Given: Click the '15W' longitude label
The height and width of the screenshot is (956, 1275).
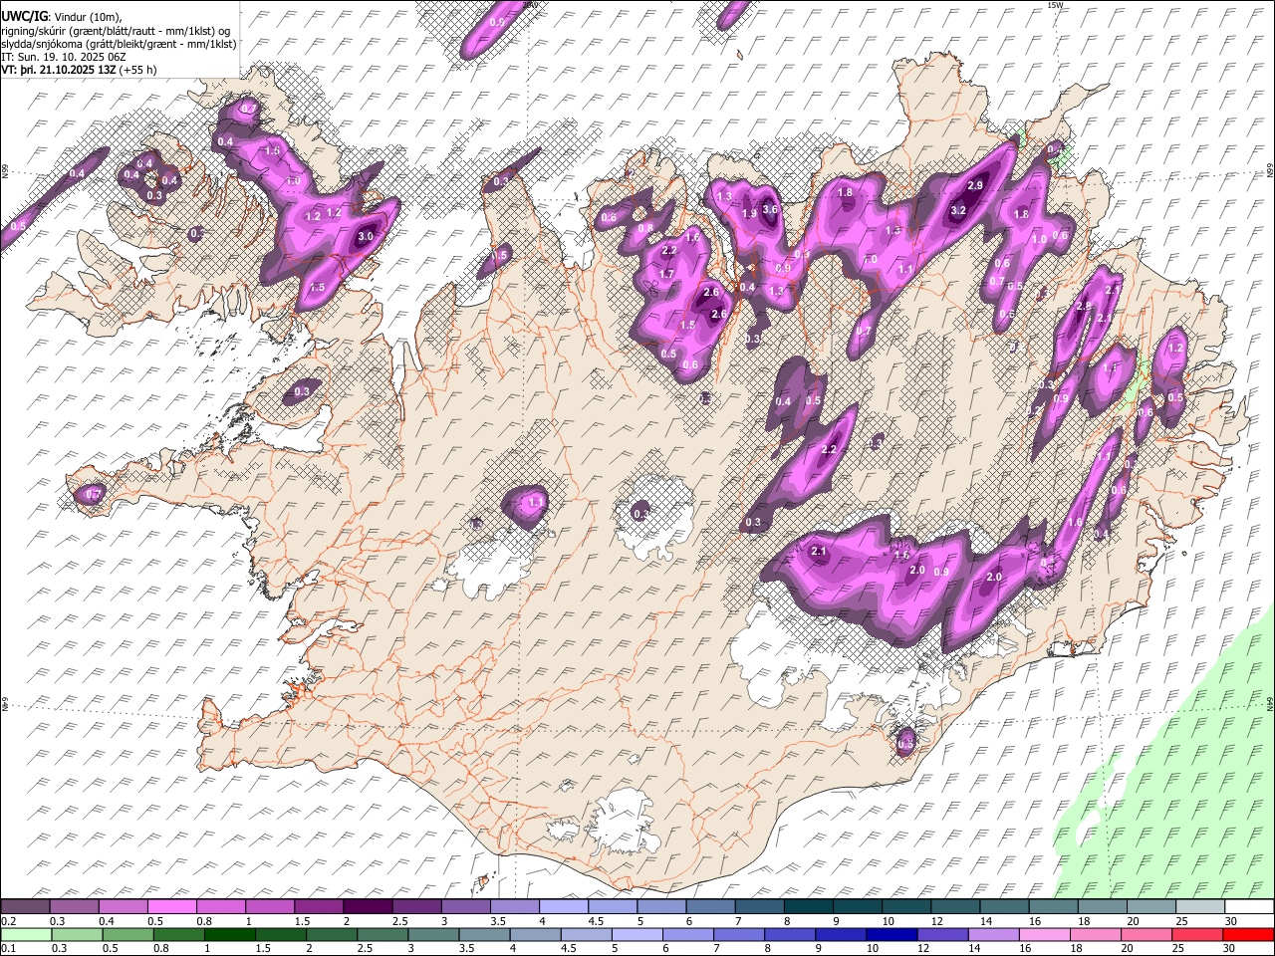Looking at the screenshot, I should tap(1056, 5).
